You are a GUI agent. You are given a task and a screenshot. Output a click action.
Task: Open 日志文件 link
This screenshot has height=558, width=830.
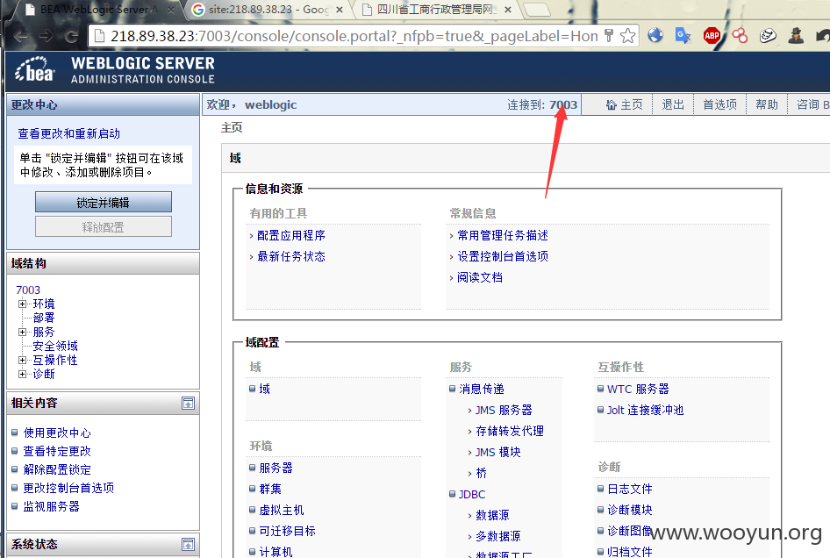[x=630, y=490]
